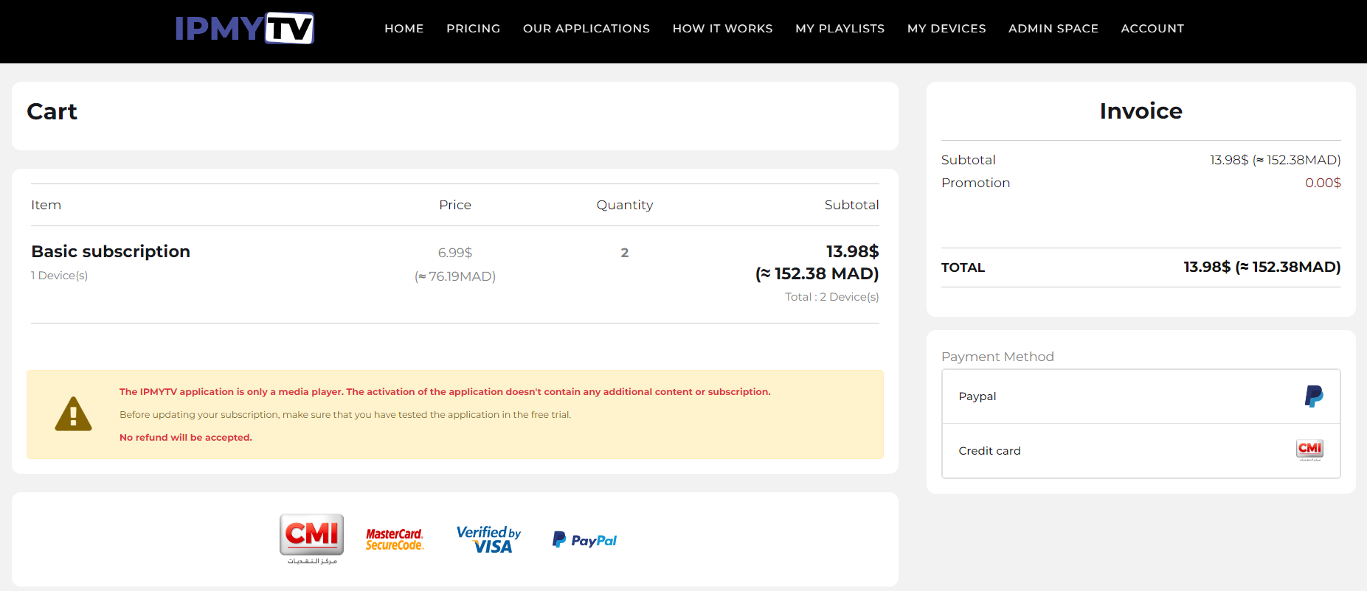Go to the Pricing page

tap(473, 29)
